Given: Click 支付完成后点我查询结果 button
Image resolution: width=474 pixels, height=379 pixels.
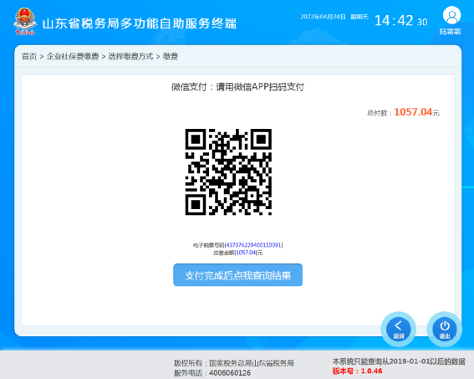Looking at the screenshot, I should pos(237,275).
